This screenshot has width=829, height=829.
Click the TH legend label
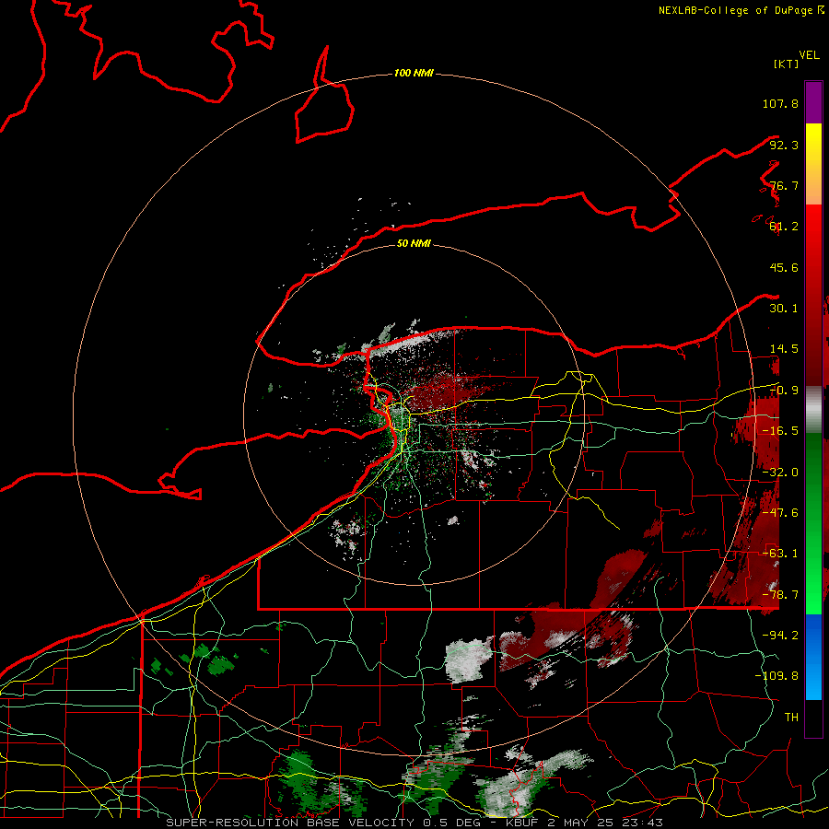coord(791,718)
